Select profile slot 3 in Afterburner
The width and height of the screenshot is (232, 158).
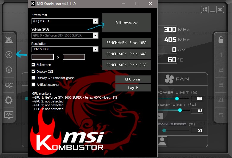tap(221, 85)
